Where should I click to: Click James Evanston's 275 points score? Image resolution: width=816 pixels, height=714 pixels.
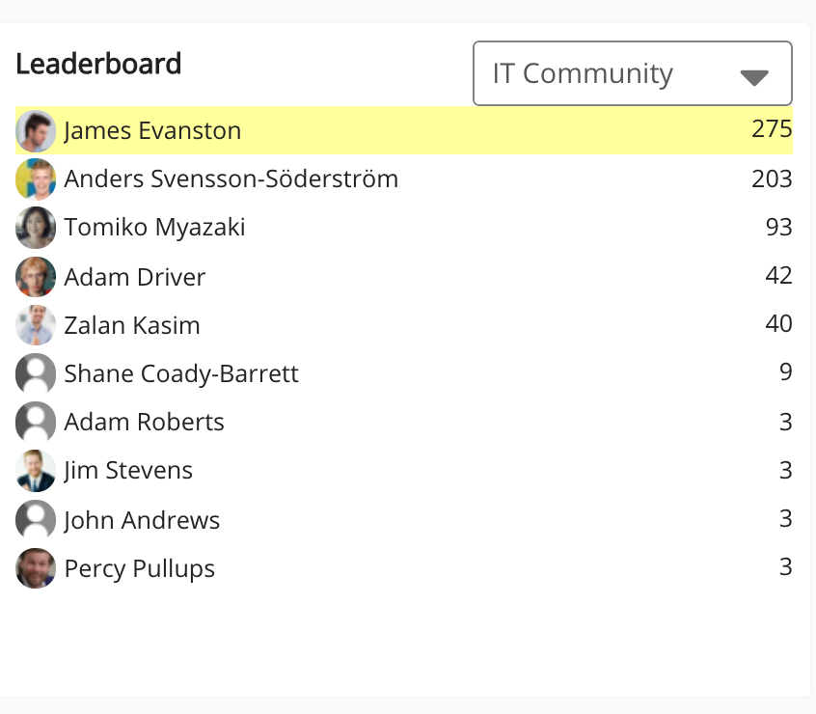[772, 129]
